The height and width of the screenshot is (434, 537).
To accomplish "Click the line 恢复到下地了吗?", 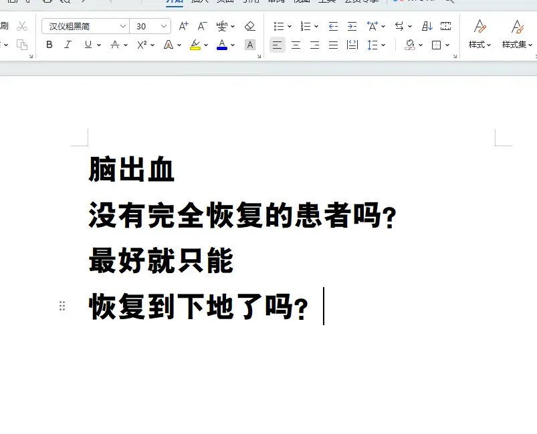I will coord(199,306).
